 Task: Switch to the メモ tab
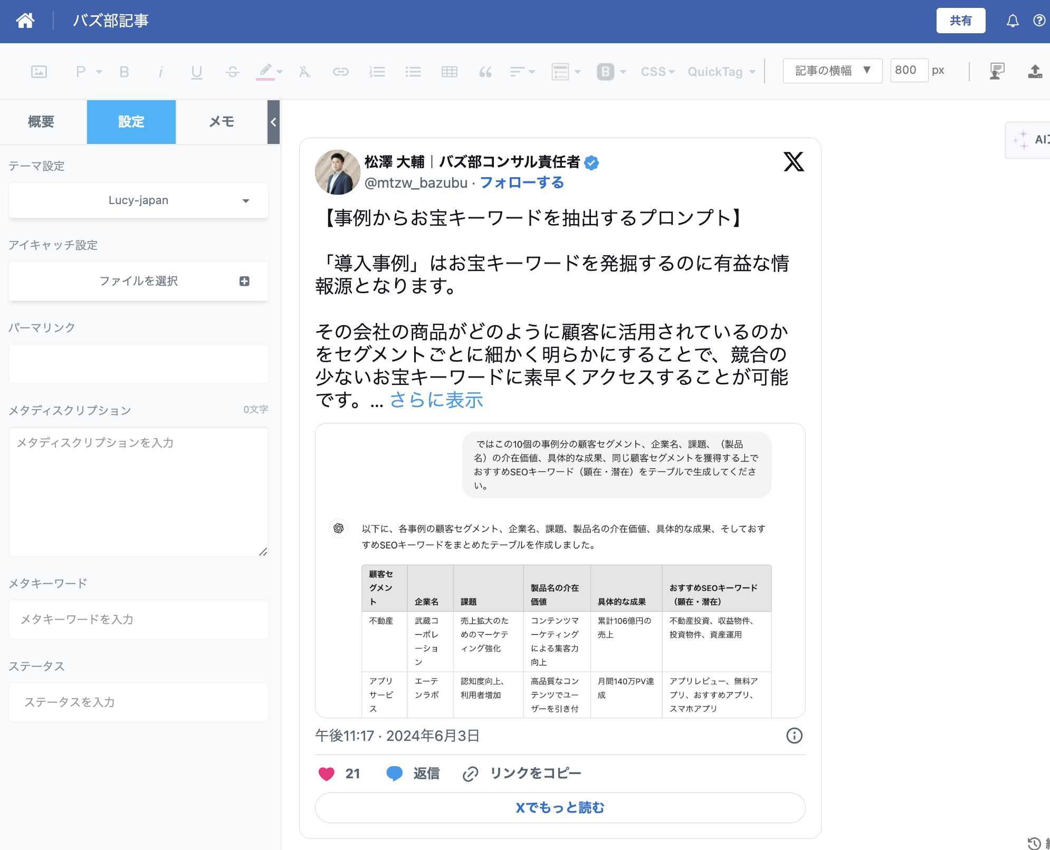click(222, 122)
